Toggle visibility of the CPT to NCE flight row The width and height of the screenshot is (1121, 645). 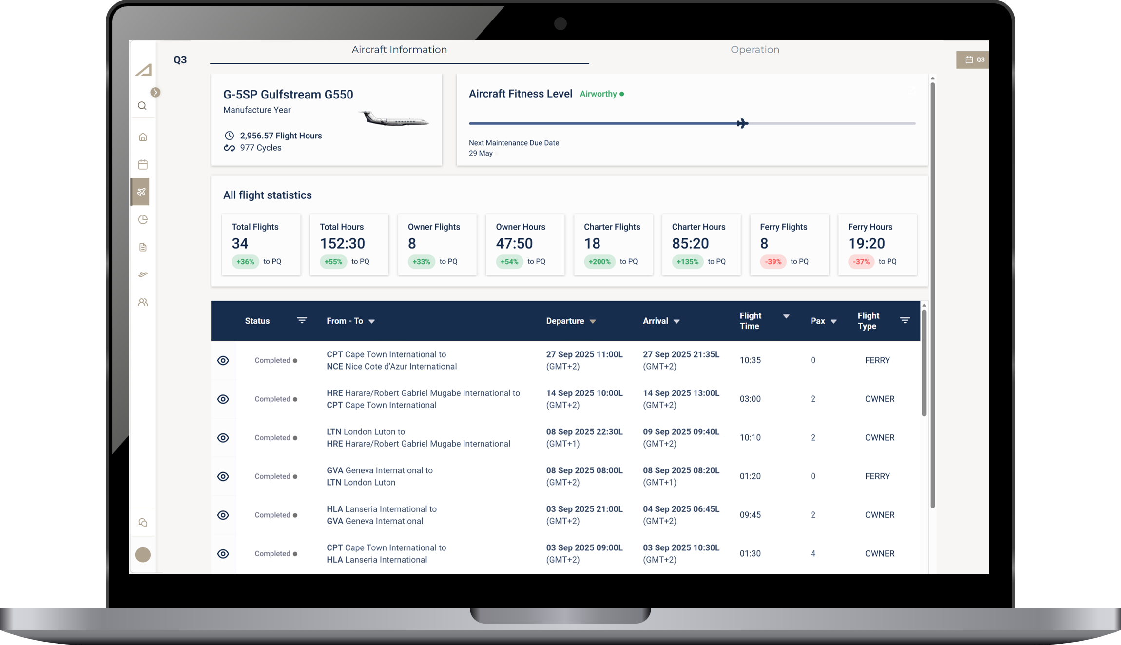(223, 360)
